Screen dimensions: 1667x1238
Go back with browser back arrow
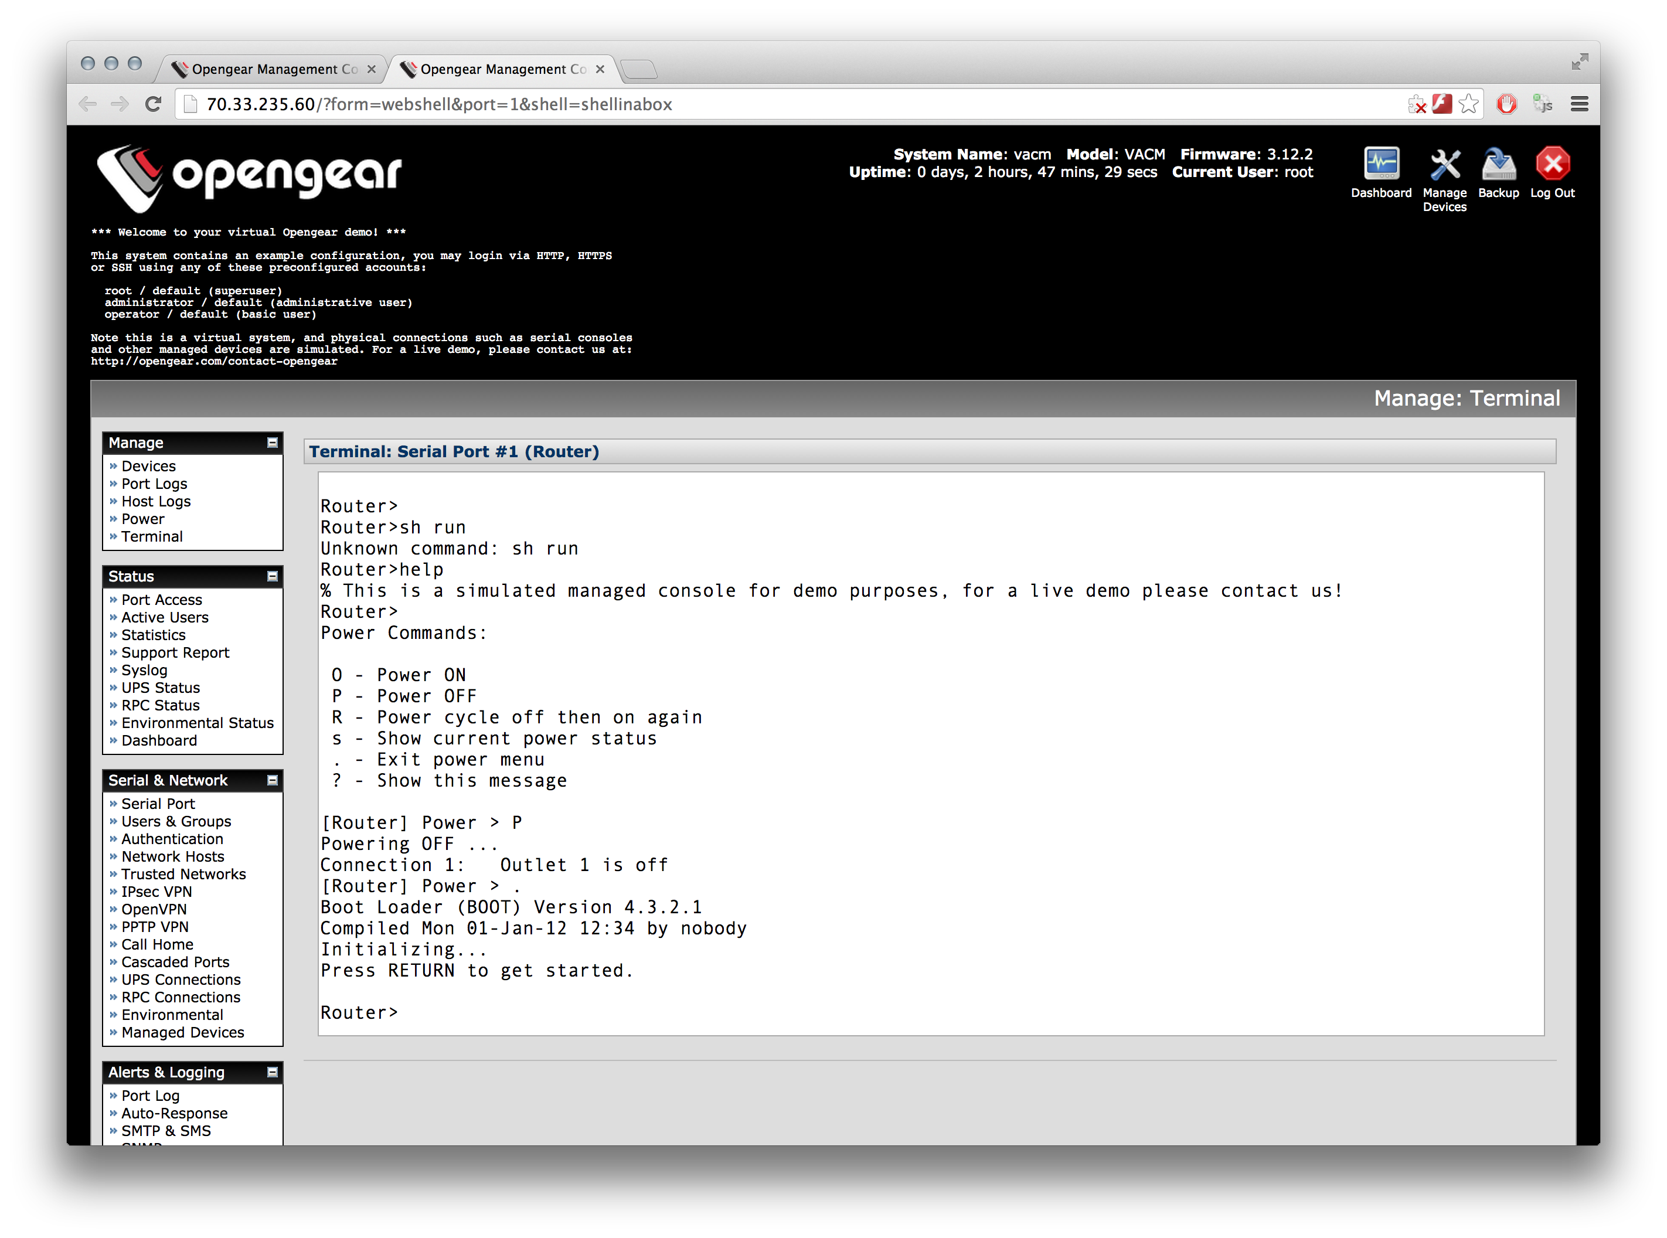[88, 104]
